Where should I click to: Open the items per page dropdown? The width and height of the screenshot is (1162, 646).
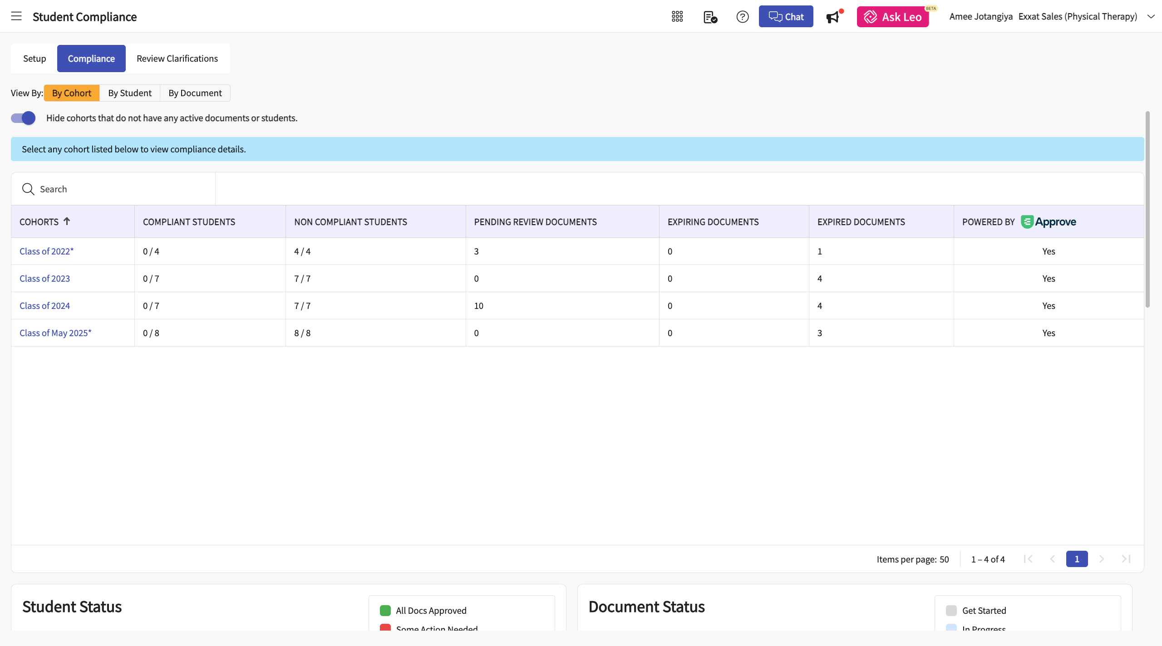[944, 559]
